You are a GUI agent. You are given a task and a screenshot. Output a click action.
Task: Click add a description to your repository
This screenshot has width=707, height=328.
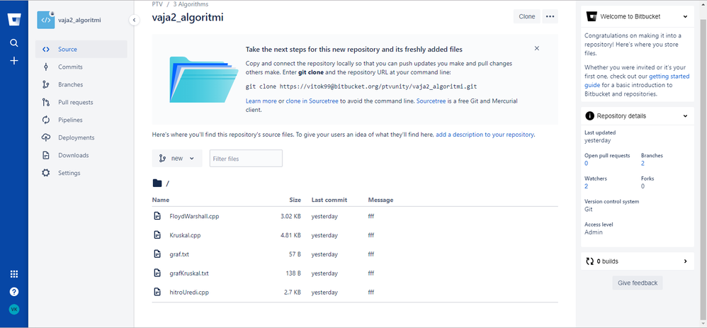[x=485, y=135]
